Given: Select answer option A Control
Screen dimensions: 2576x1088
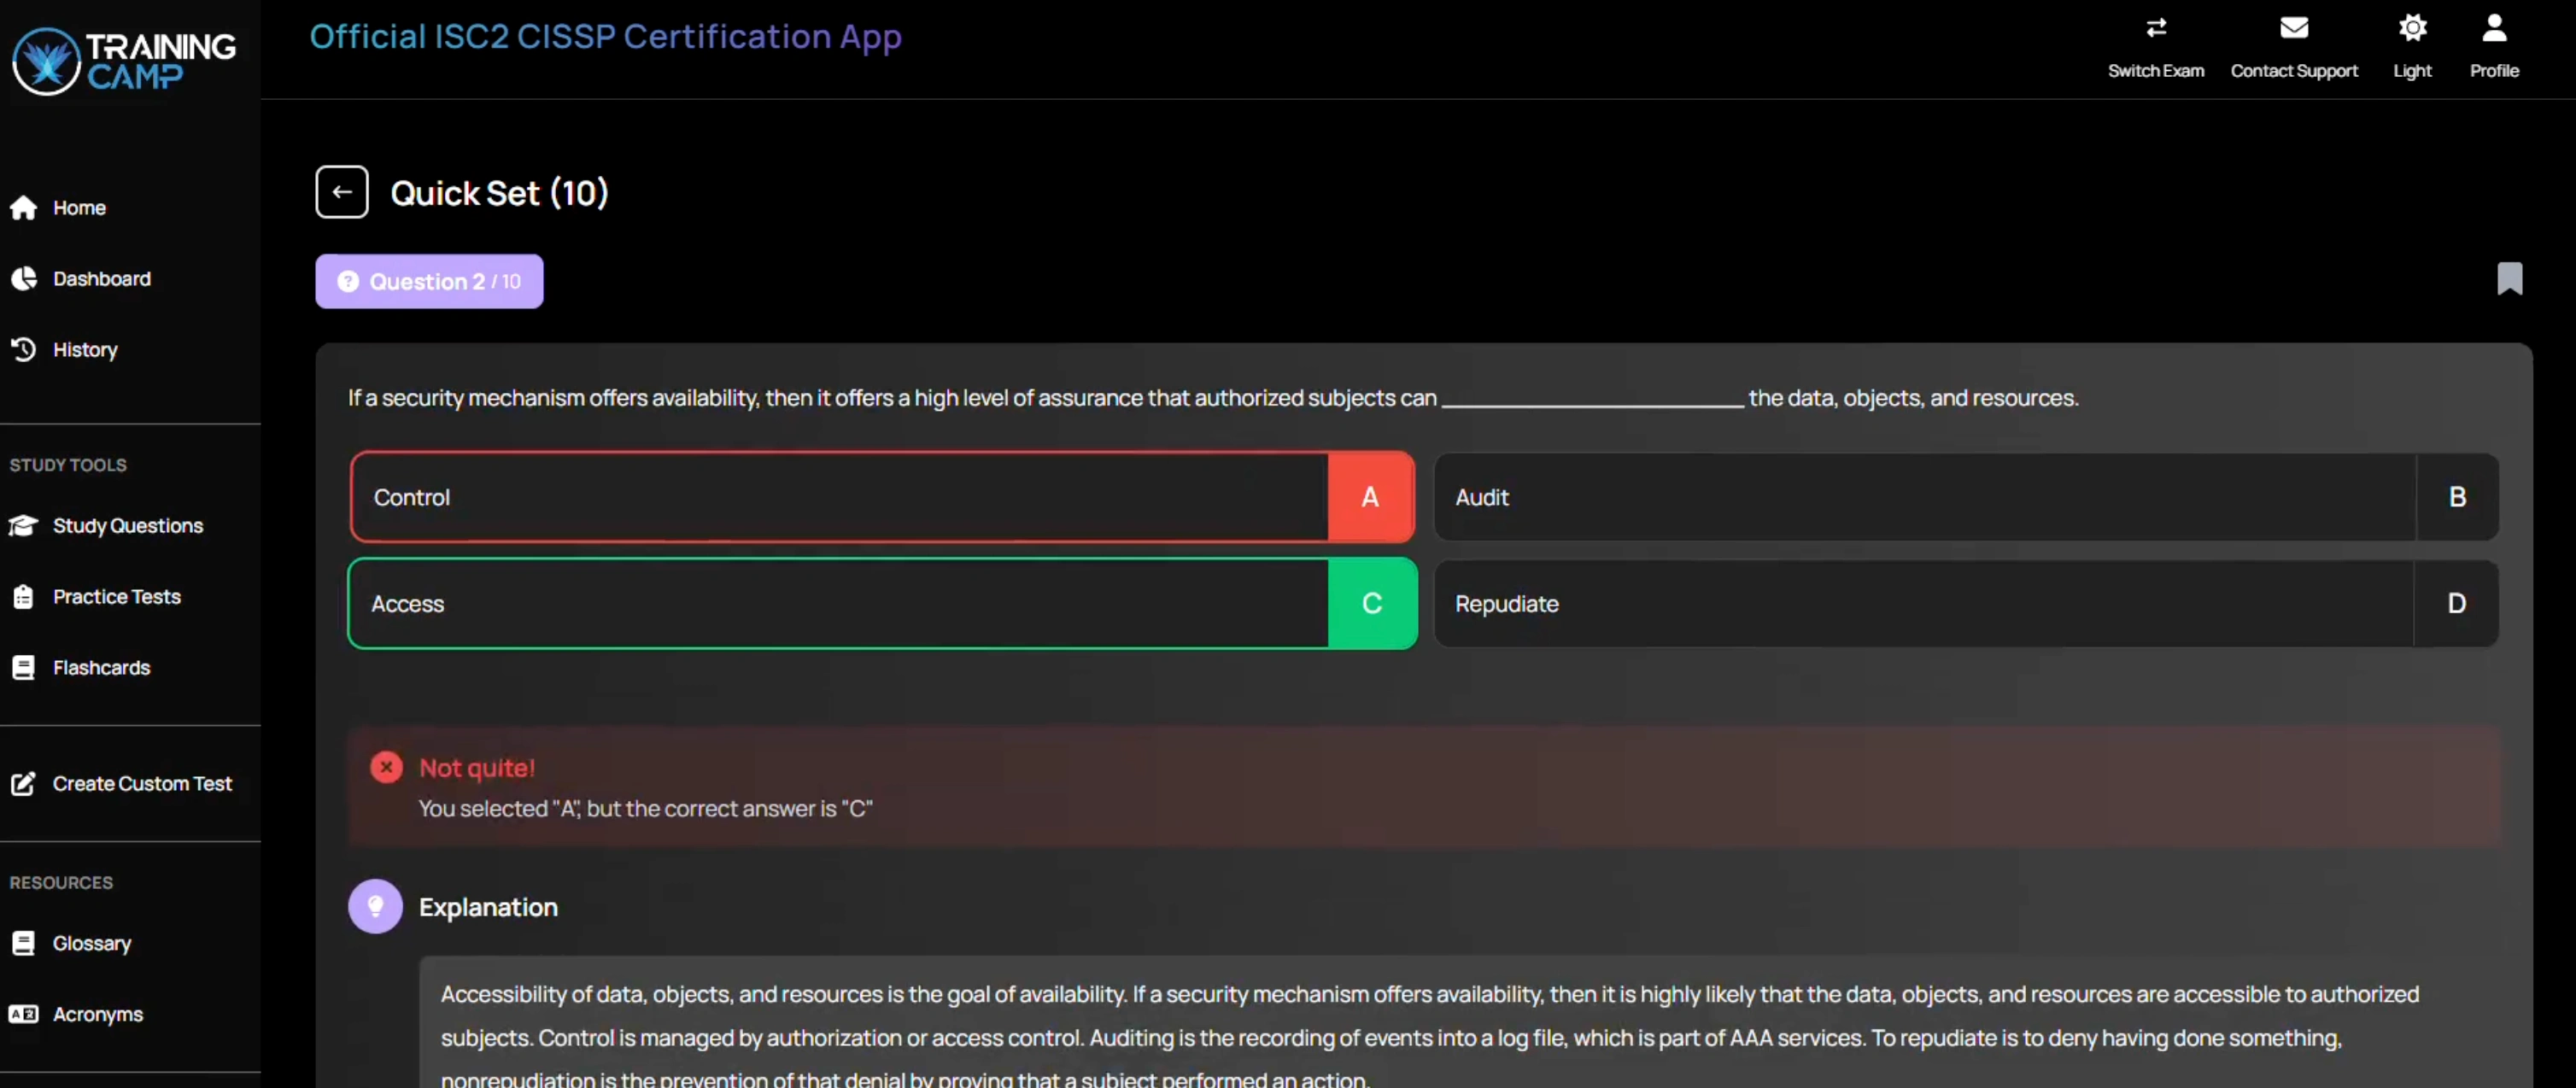Looking at the screenshot, I should (881, 497).
